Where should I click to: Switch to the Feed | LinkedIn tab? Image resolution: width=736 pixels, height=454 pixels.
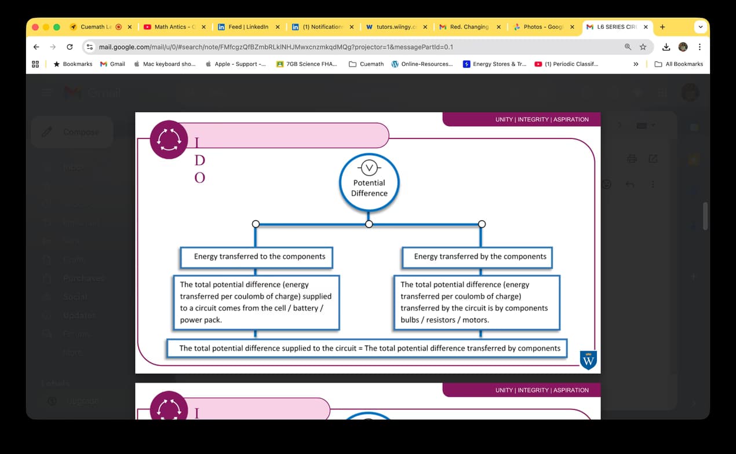[x=247, y=27]
